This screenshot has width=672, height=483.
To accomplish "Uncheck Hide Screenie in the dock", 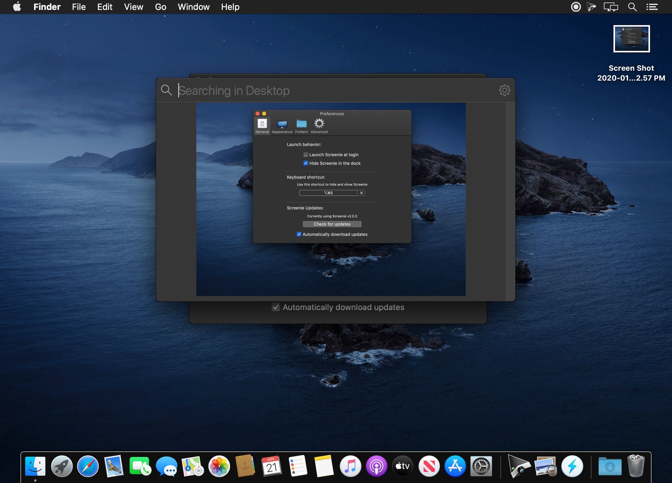I will [x=306, y=163].
